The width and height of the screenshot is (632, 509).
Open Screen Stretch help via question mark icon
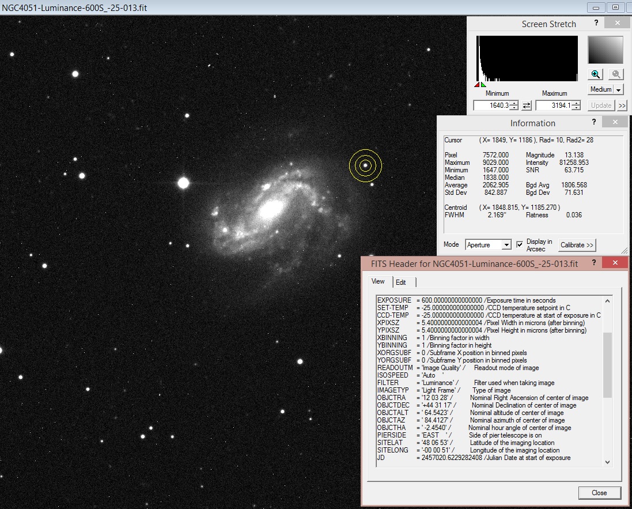click(x=596, y=24)
